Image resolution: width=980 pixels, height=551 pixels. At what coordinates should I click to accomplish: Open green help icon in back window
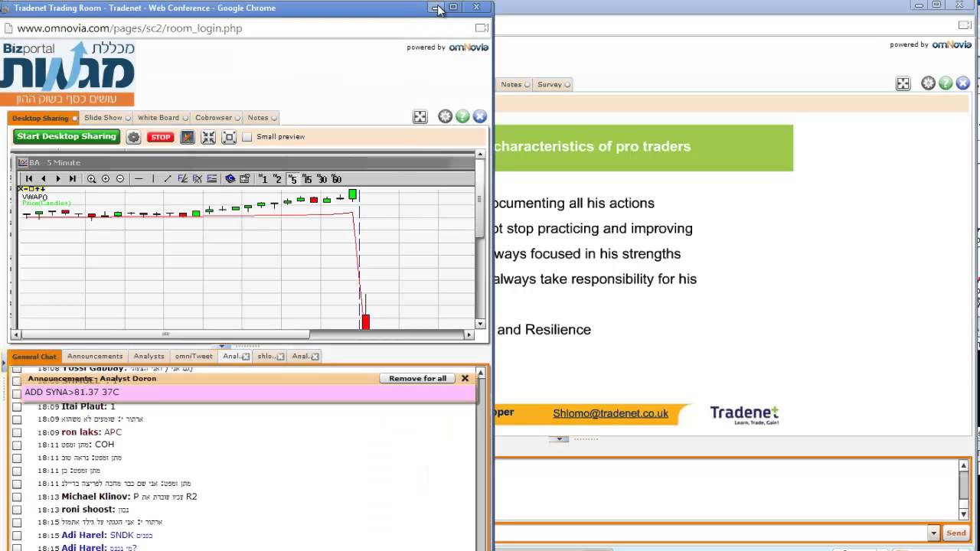(x=946, y=83)
